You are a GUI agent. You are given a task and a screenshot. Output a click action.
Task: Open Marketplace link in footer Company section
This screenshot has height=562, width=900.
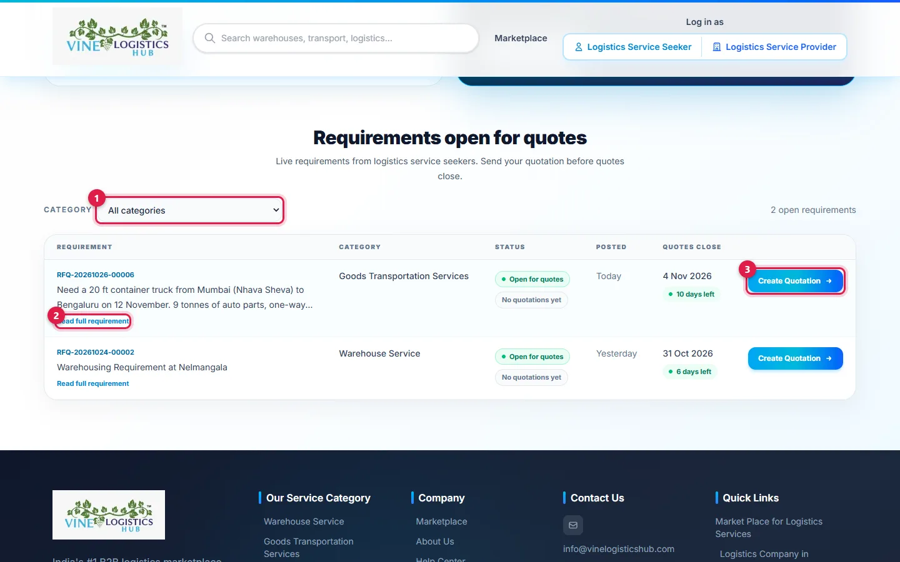point(442,521)
